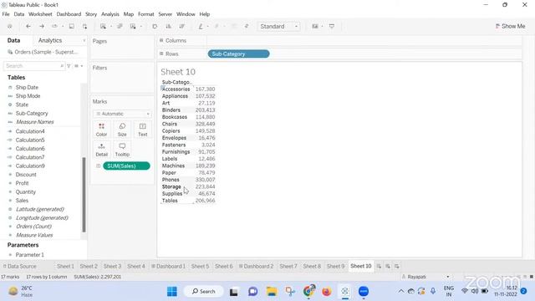Click the Chairs sales value 328,449

coord(205,124)
